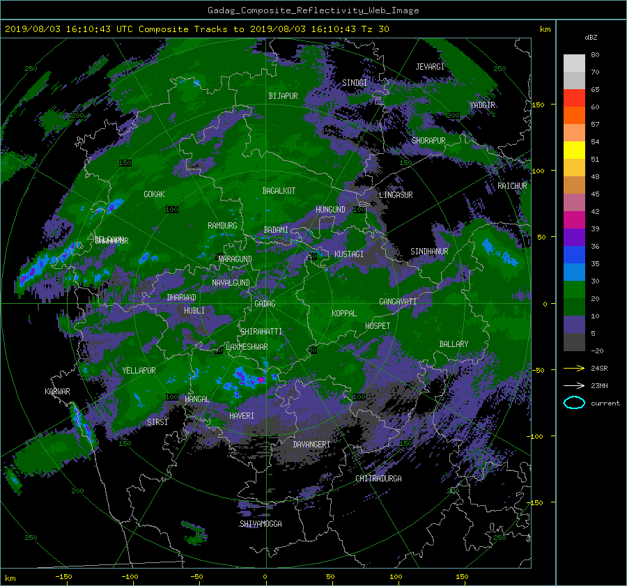Click the SHIRAHATTI city label
The width and height of the screenshot is (627, 586).
[261, 332]
